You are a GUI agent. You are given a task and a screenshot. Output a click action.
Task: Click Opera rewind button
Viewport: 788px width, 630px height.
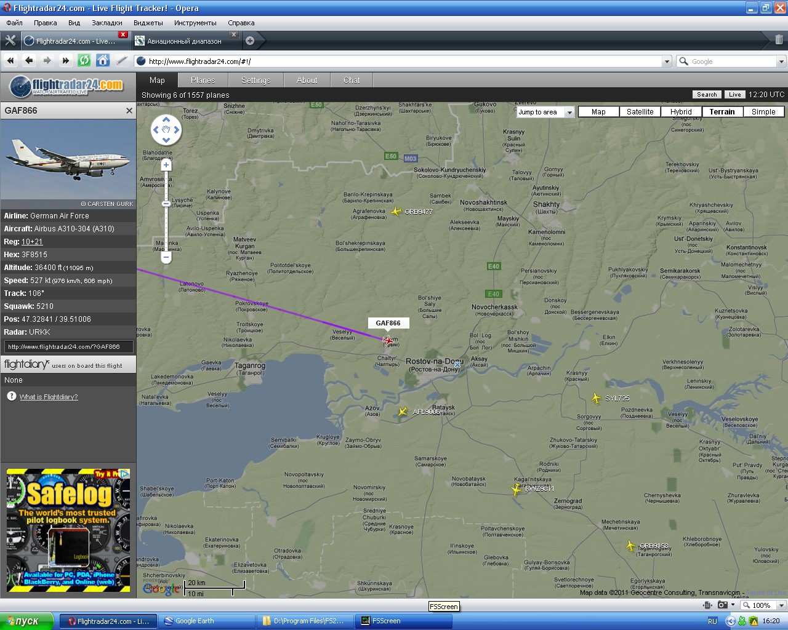[10, 60]
